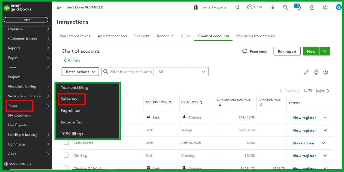
Task: Go back via All lists link
Action: coord(72,60)
